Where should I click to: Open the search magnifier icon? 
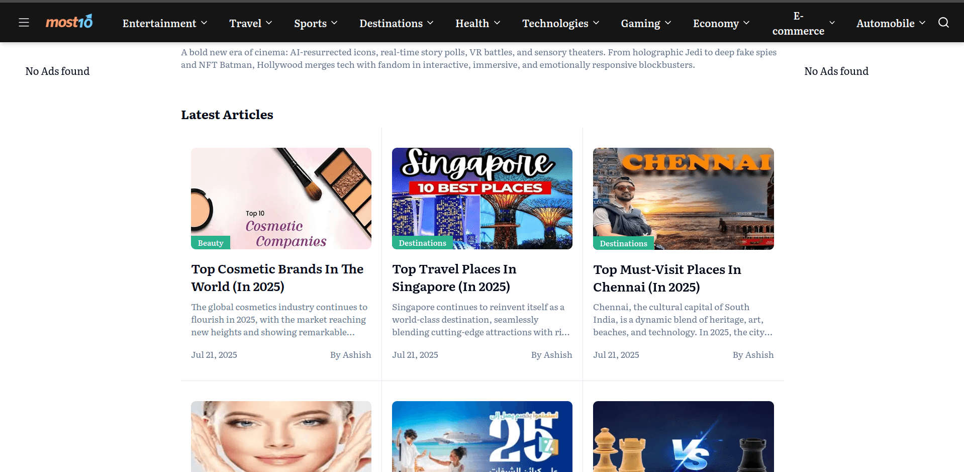tap(943, 23)
